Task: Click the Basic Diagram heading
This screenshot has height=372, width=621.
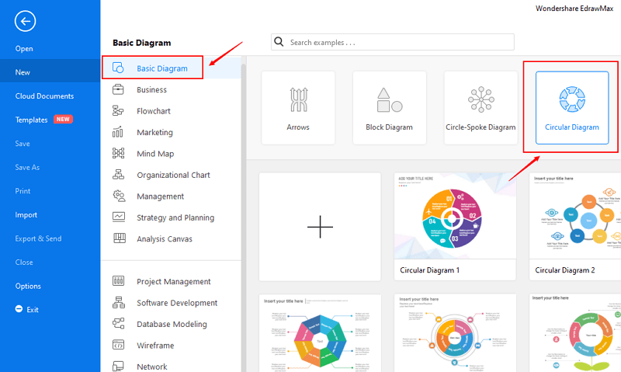Action: [x=142, y=43]
